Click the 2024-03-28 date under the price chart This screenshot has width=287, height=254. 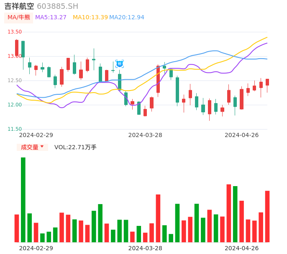(x=145, y=135)
